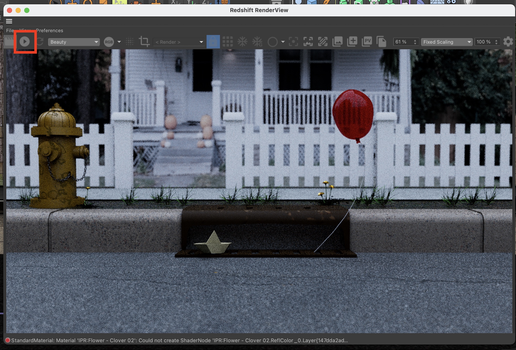
Task: Open the Preferences menu
Action: (x=50, y=30)
